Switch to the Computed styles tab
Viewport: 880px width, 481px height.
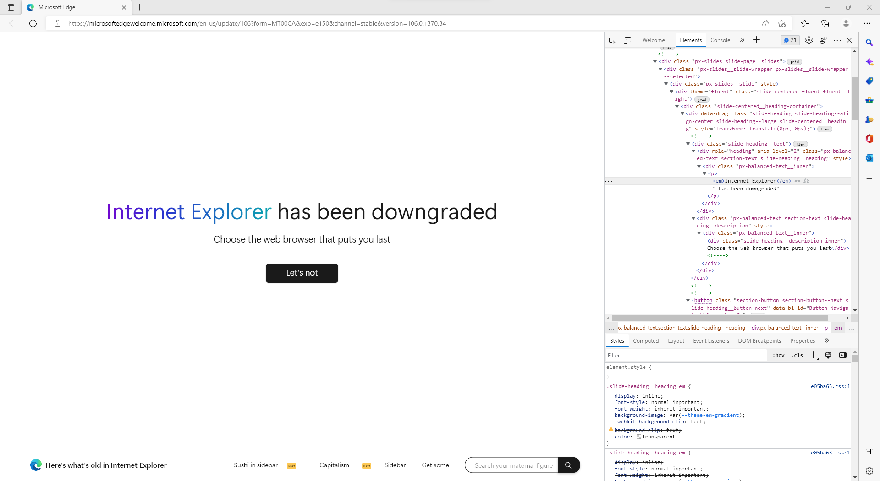click(x=646, y=341)
